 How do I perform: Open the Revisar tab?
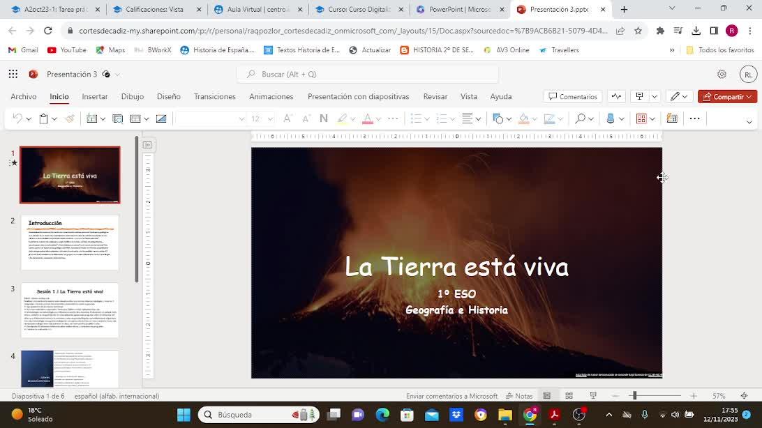point(435,97)
